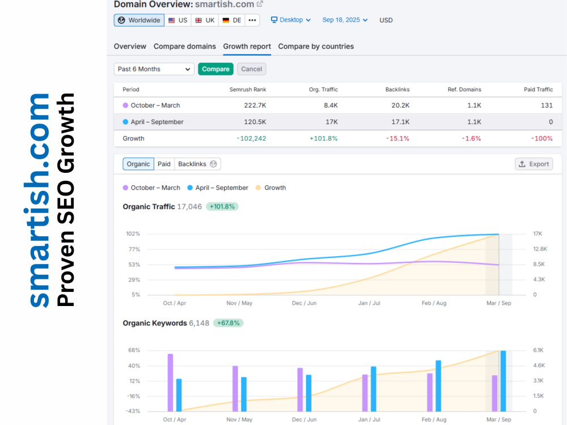Screen dimensions: 567x425
Task: Select the 120.5K Semrush Rank value
Action: point(255,122)
